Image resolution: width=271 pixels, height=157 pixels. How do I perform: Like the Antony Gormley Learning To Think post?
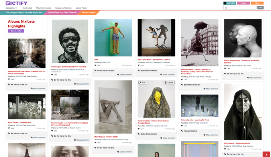click(184, 126)
